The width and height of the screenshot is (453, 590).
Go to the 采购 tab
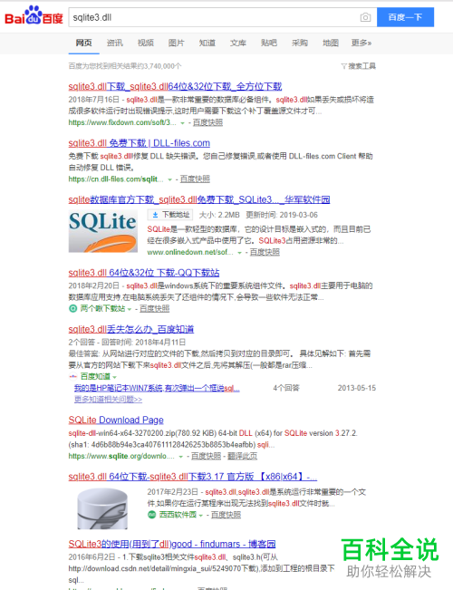[300, 43]
